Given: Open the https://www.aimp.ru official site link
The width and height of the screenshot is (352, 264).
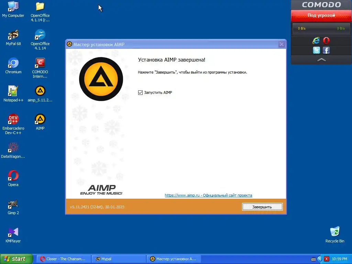Looking at the screenshot, I should point(208,195).
